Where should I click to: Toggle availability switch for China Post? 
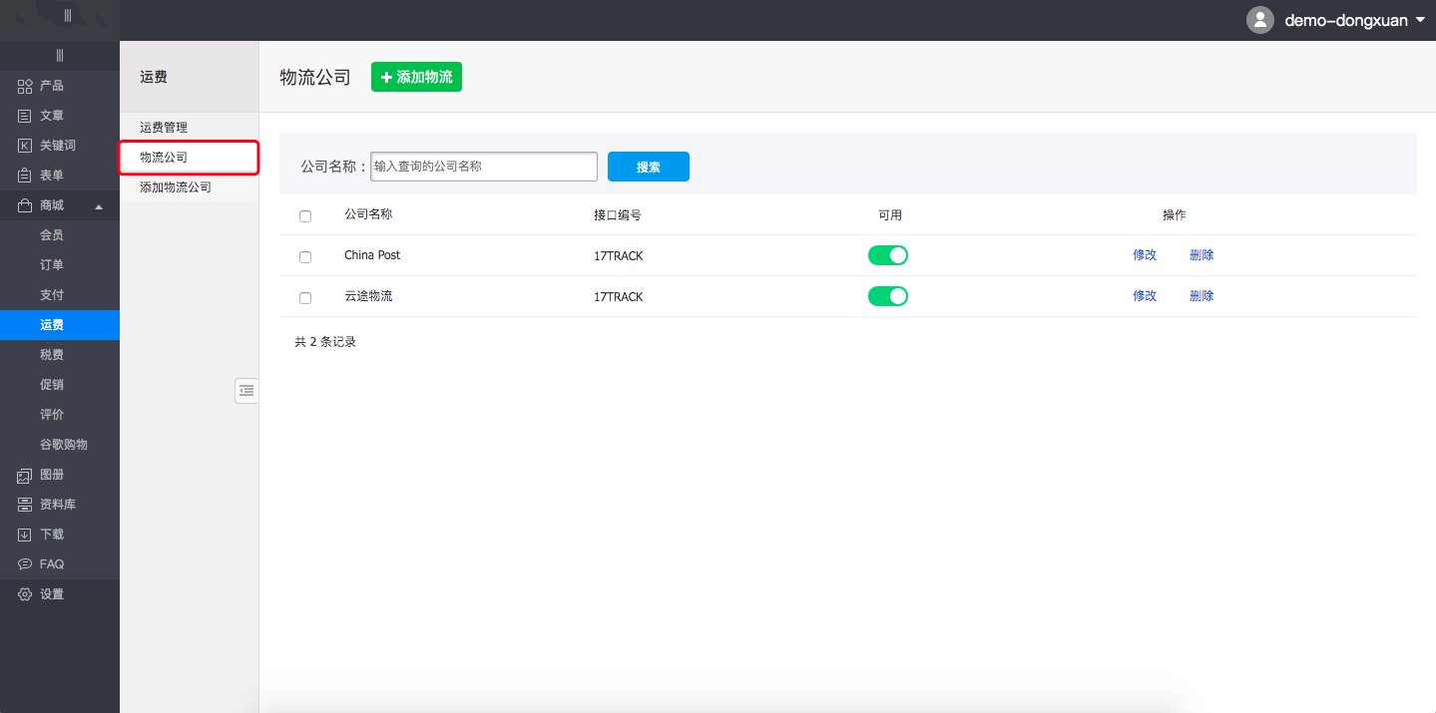tap(887, 255)
